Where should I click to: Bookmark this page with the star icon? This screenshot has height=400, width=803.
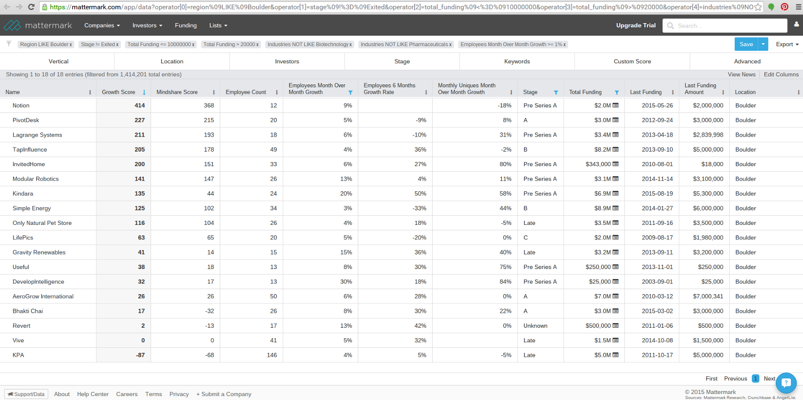pyautogui.click(x=758, y=7)
